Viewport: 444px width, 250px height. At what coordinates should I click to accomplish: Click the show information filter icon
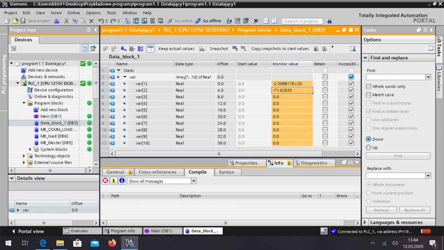pos(122,181)
